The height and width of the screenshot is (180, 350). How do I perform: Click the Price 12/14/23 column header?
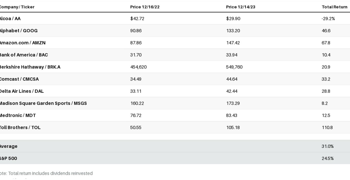click(241, 7)
